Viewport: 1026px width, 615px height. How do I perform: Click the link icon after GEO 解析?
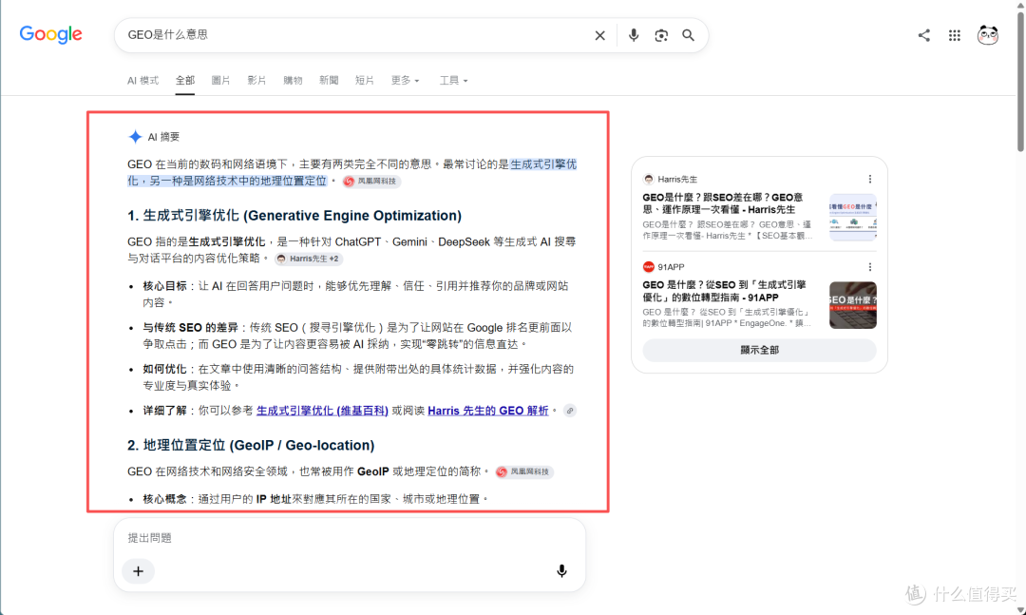(x=570, y=411)
